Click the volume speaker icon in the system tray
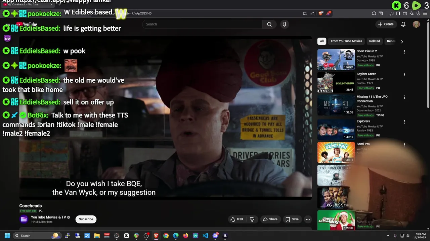The width and height of the screenshot is (430, 241). (408, 236)
